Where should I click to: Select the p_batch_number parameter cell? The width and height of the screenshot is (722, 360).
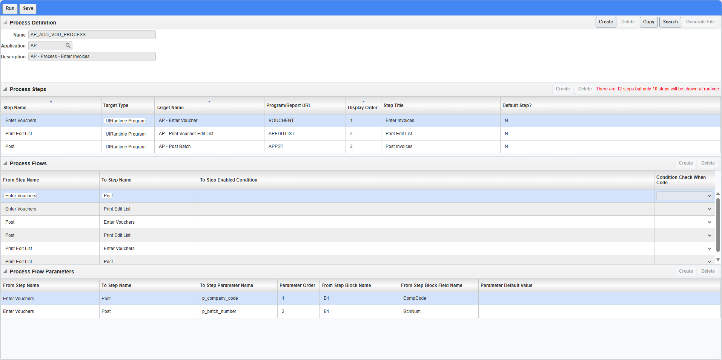[x=238, y=311]
